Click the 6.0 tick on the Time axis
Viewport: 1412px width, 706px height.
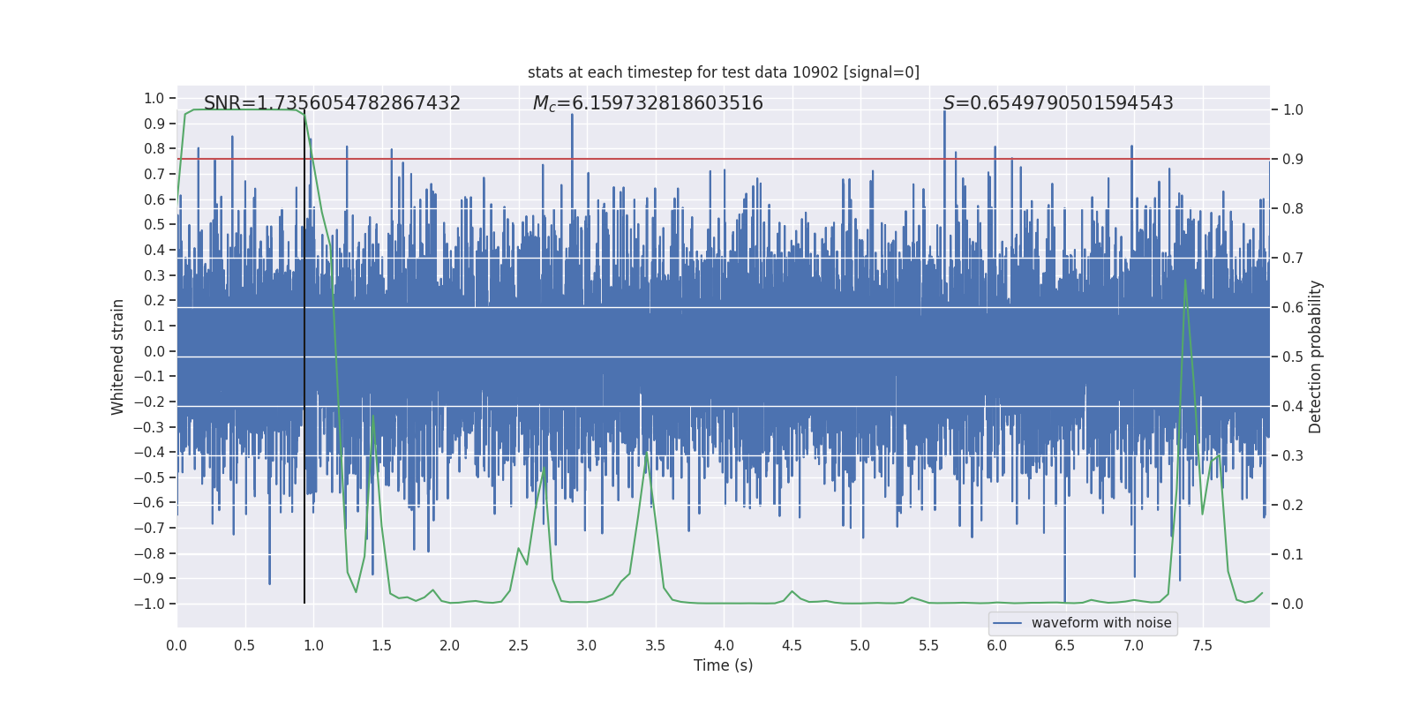pyautogui.click(x=997, y=645)
